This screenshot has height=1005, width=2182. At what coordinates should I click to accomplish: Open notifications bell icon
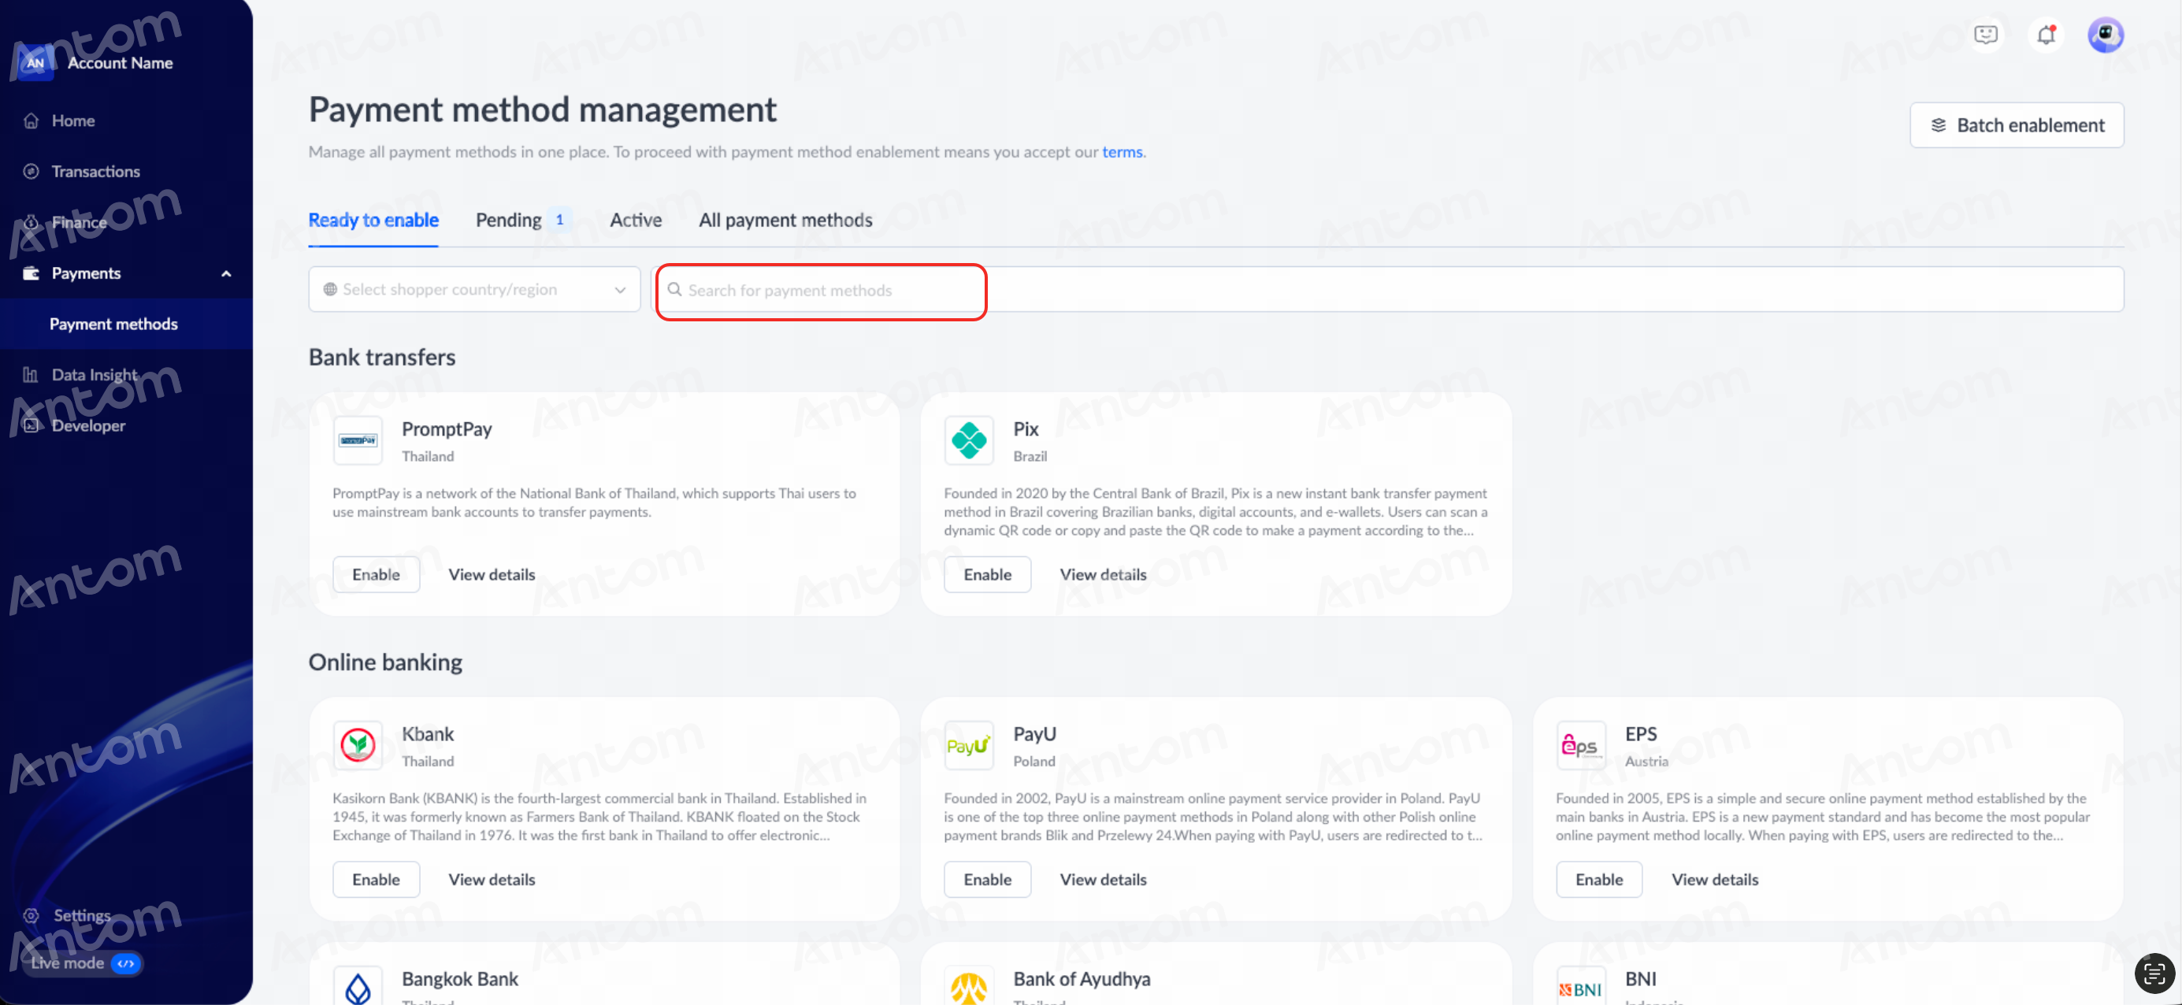pyautogui.click(x=2046, y=35)
